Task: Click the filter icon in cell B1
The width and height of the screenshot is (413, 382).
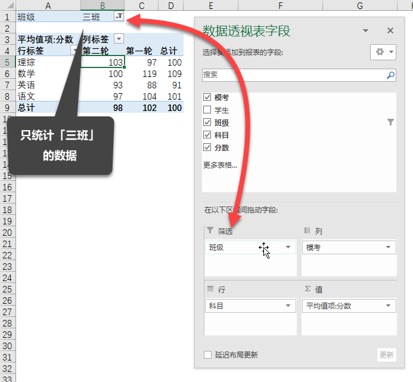Action: coord(119,17)
